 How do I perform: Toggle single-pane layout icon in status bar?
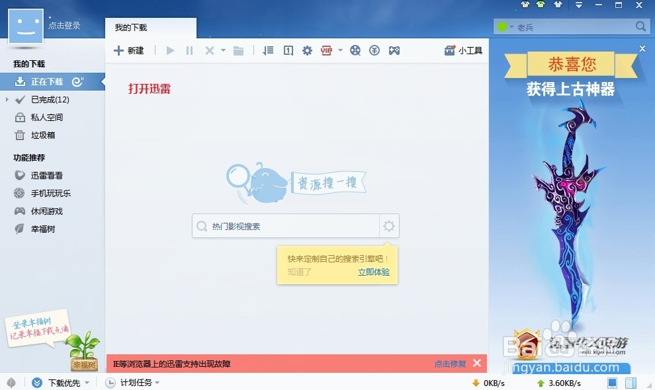(x=613, y=383)
